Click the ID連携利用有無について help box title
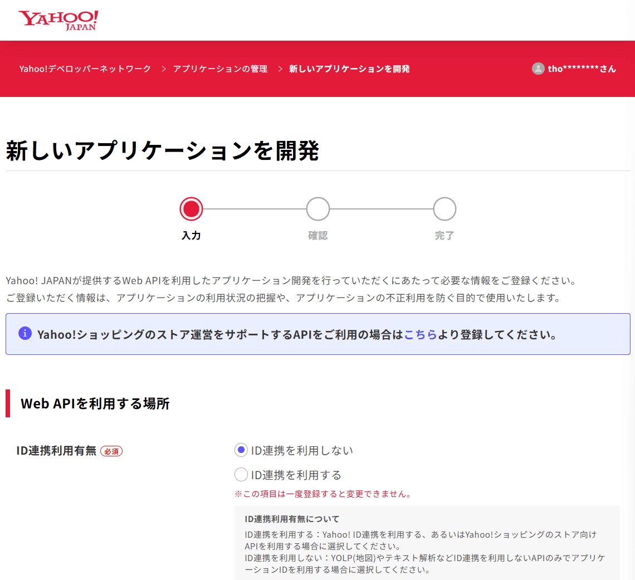635x580 pixels. click(292, 519)
